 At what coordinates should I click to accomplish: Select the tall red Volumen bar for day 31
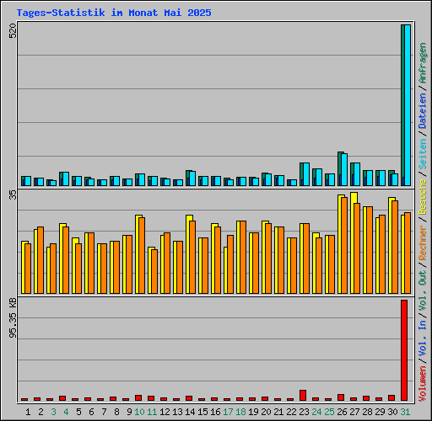click(x=404, y=350)
